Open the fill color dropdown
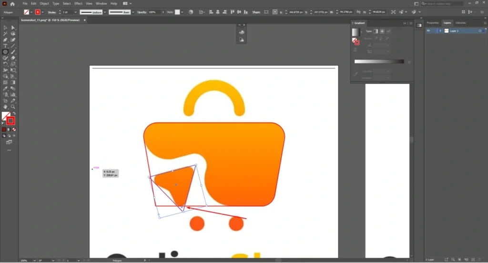Image resolution: width=488 pixels, height=263 pixels. 31,12
